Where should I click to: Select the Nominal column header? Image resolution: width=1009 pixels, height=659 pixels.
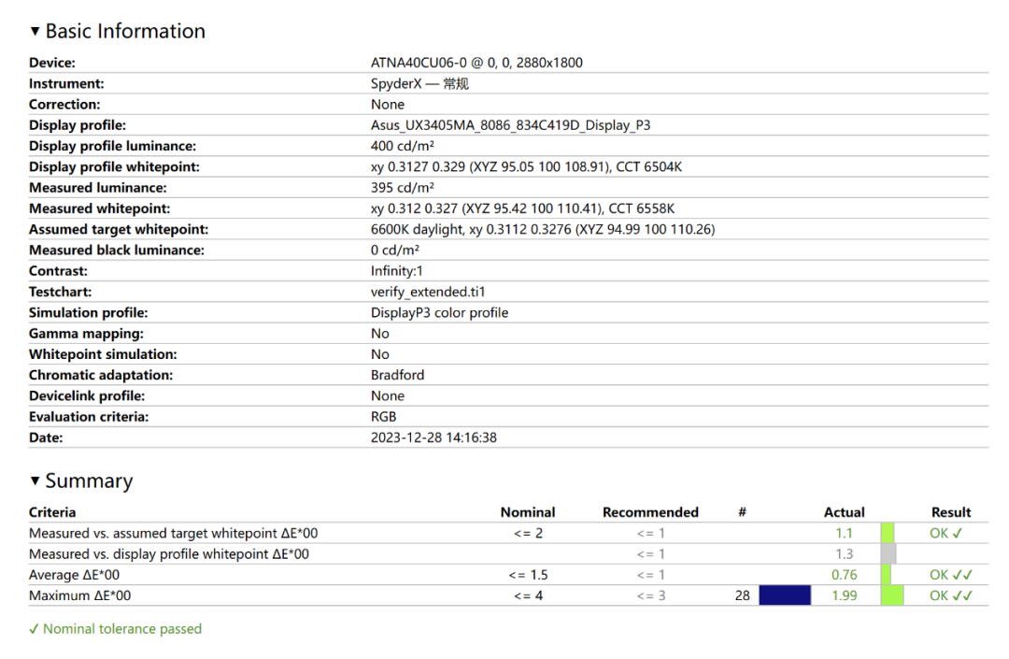point(528,512)
